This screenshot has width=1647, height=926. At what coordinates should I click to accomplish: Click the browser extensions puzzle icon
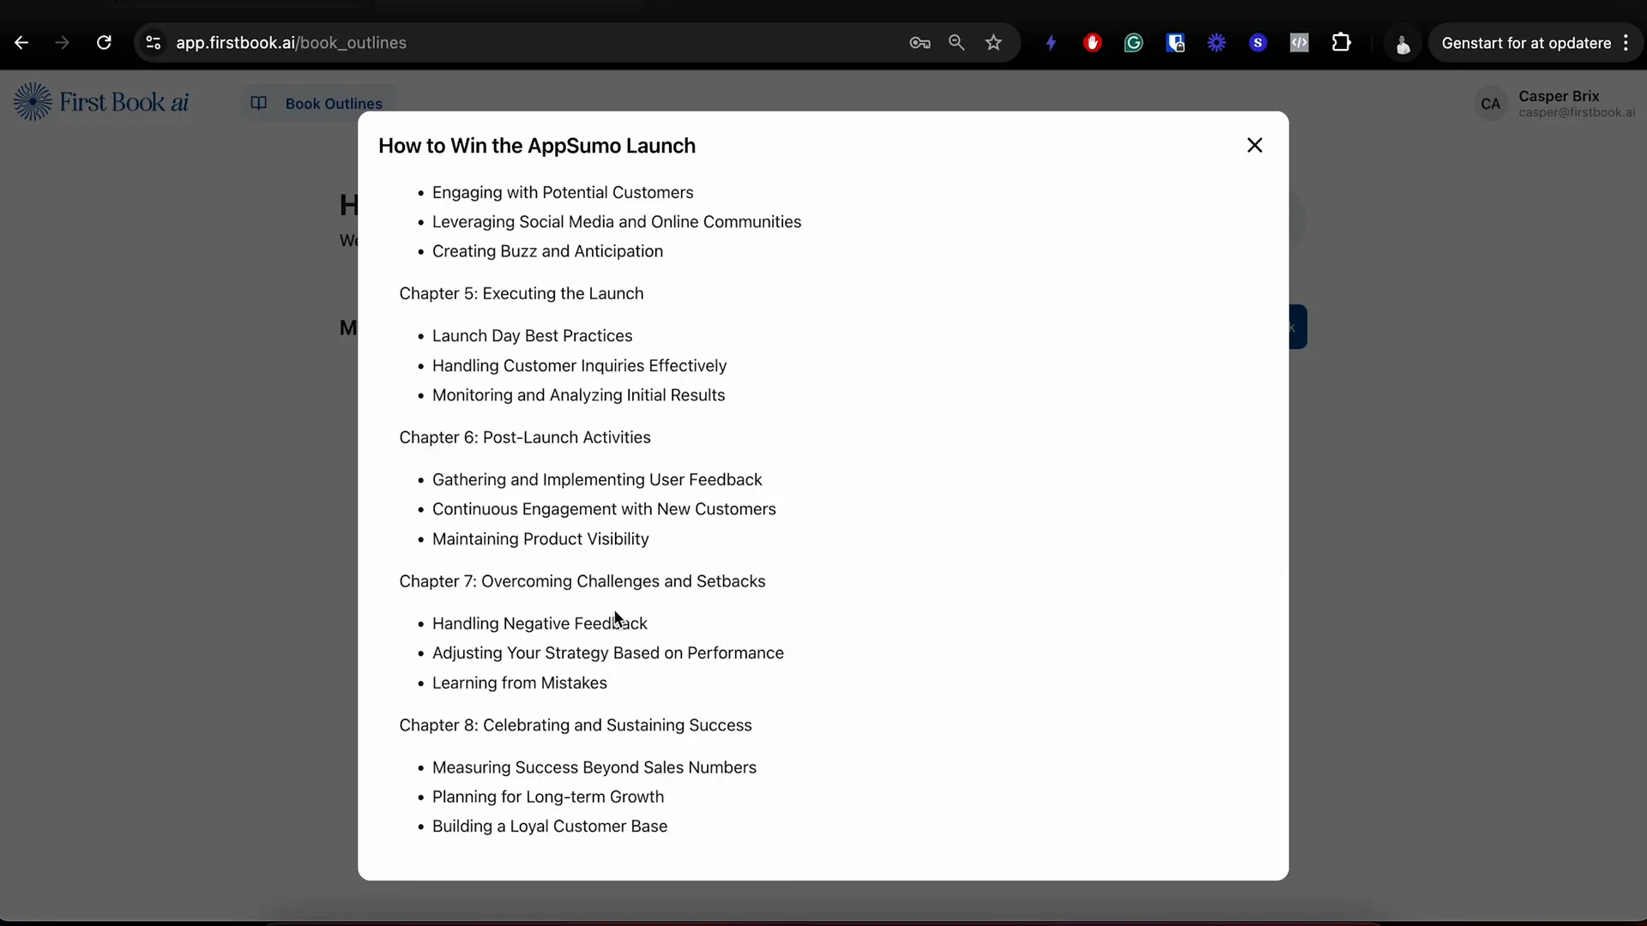[x=1342, y=43]
